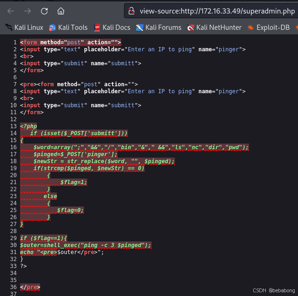This screenshot has width=298, height=296.
Task: Click '</form>' on line 11
Action: pos(32,112)
